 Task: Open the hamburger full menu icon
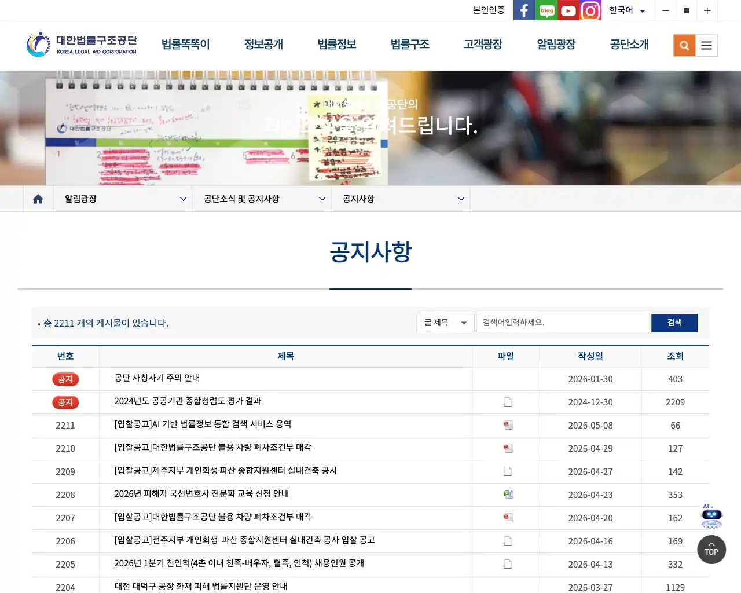coord(706,45)
